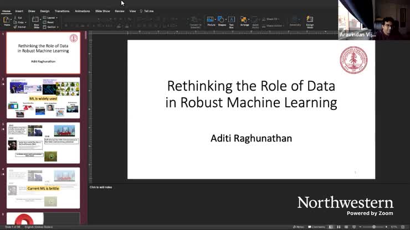410x230 pixels.
Task: Open Shape Fill options
Action: coord(270,19)
